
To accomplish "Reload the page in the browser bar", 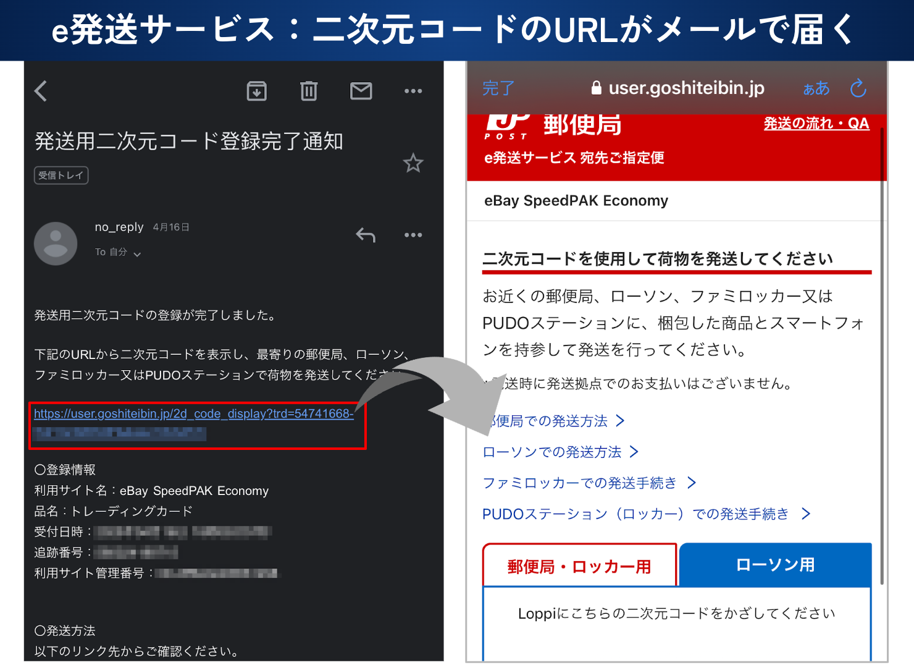I will pos(858,88).
